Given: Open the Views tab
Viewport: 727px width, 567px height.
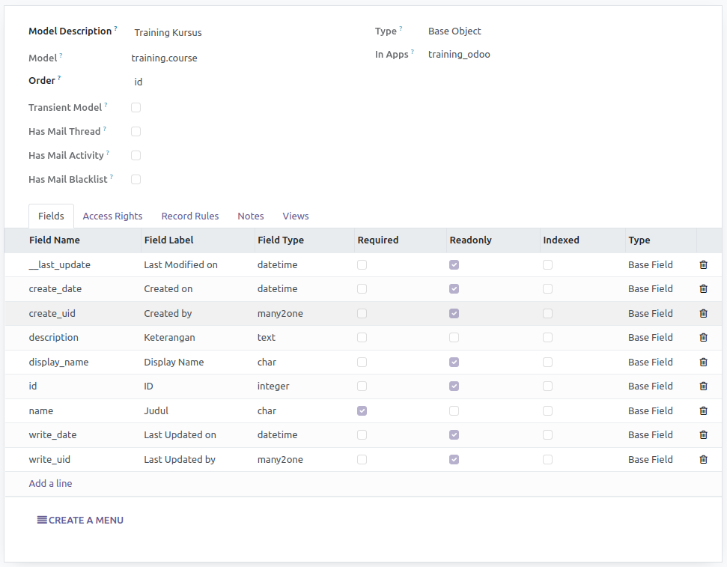Looking at the screenshot, I should tap(296, 216).
